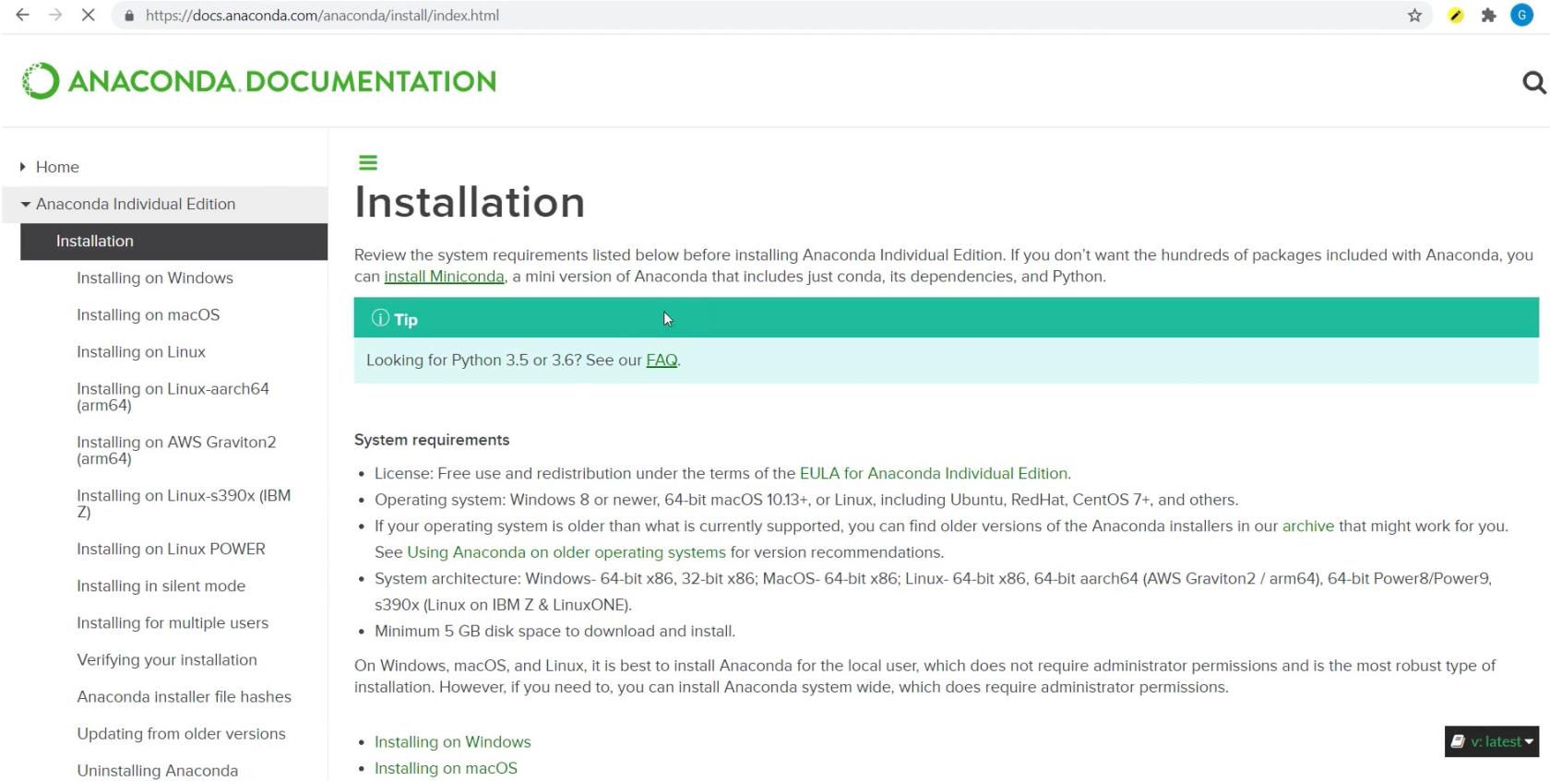Select the Installation sidebar item
Screen dimensions: 1550x781
pos(173,242)
